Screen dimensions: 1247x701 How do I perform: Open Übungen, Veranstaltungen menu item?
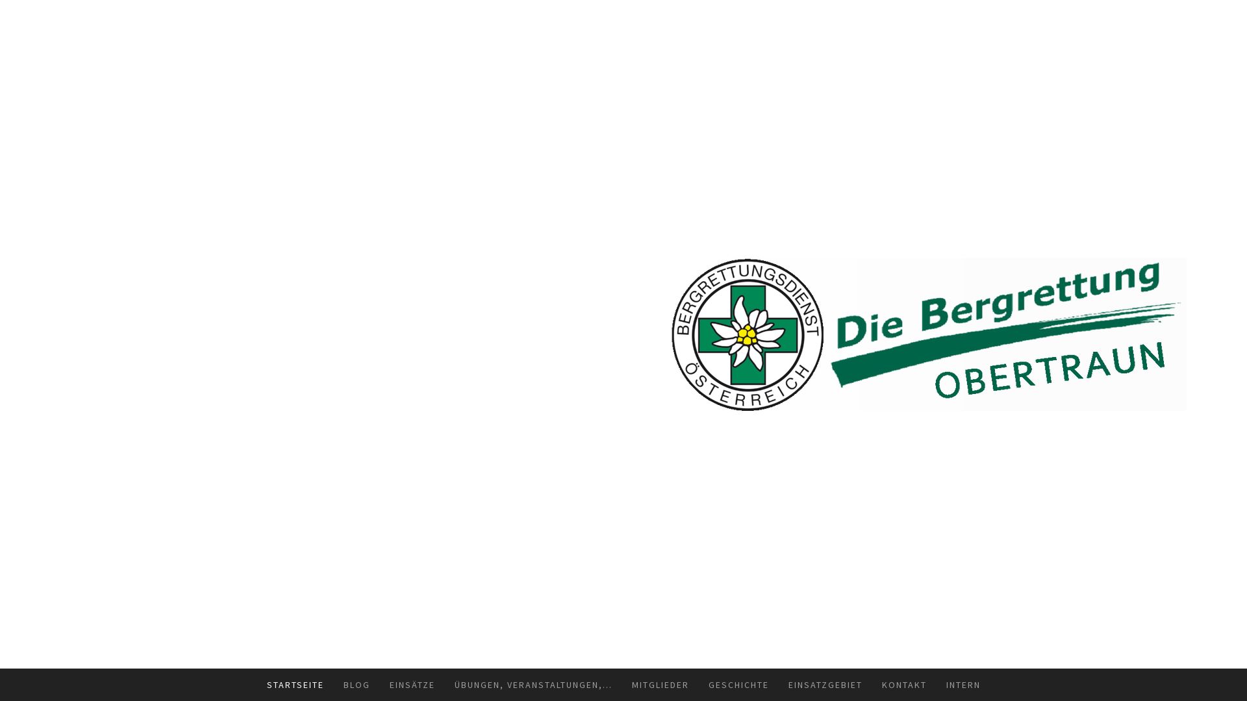point(533,685)
